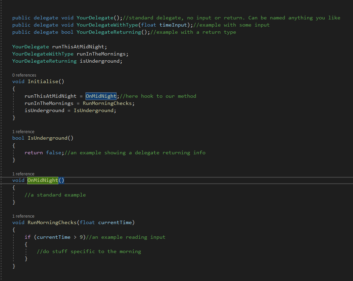
Task: Click the 'here hook to our method' comment
Action: pos(158,96)
